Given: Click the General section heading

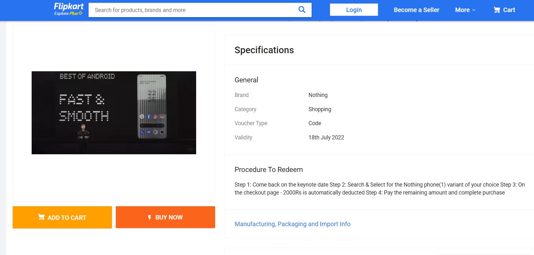Looking at the screenshot, I should coord(246,80).
